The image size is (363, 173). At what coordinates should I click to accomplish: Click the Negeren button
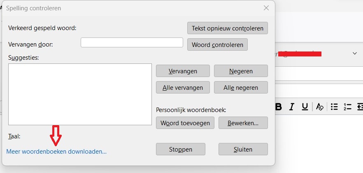[x=241, y=71]
